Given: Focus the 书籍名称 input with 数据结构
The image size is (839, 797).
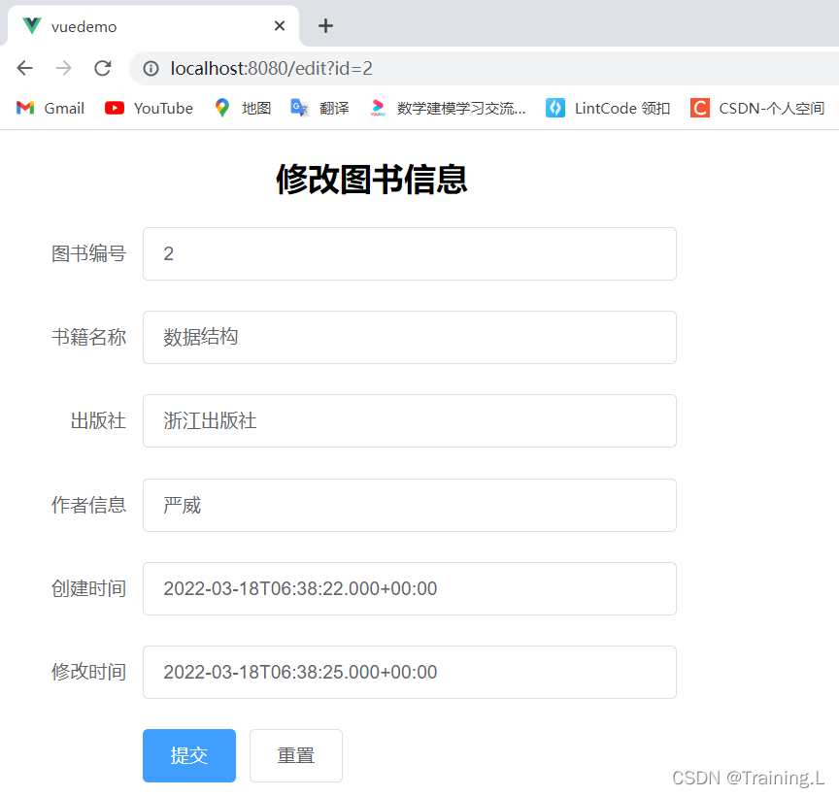Looking at the screenshot, I should (x=410, y=337).
